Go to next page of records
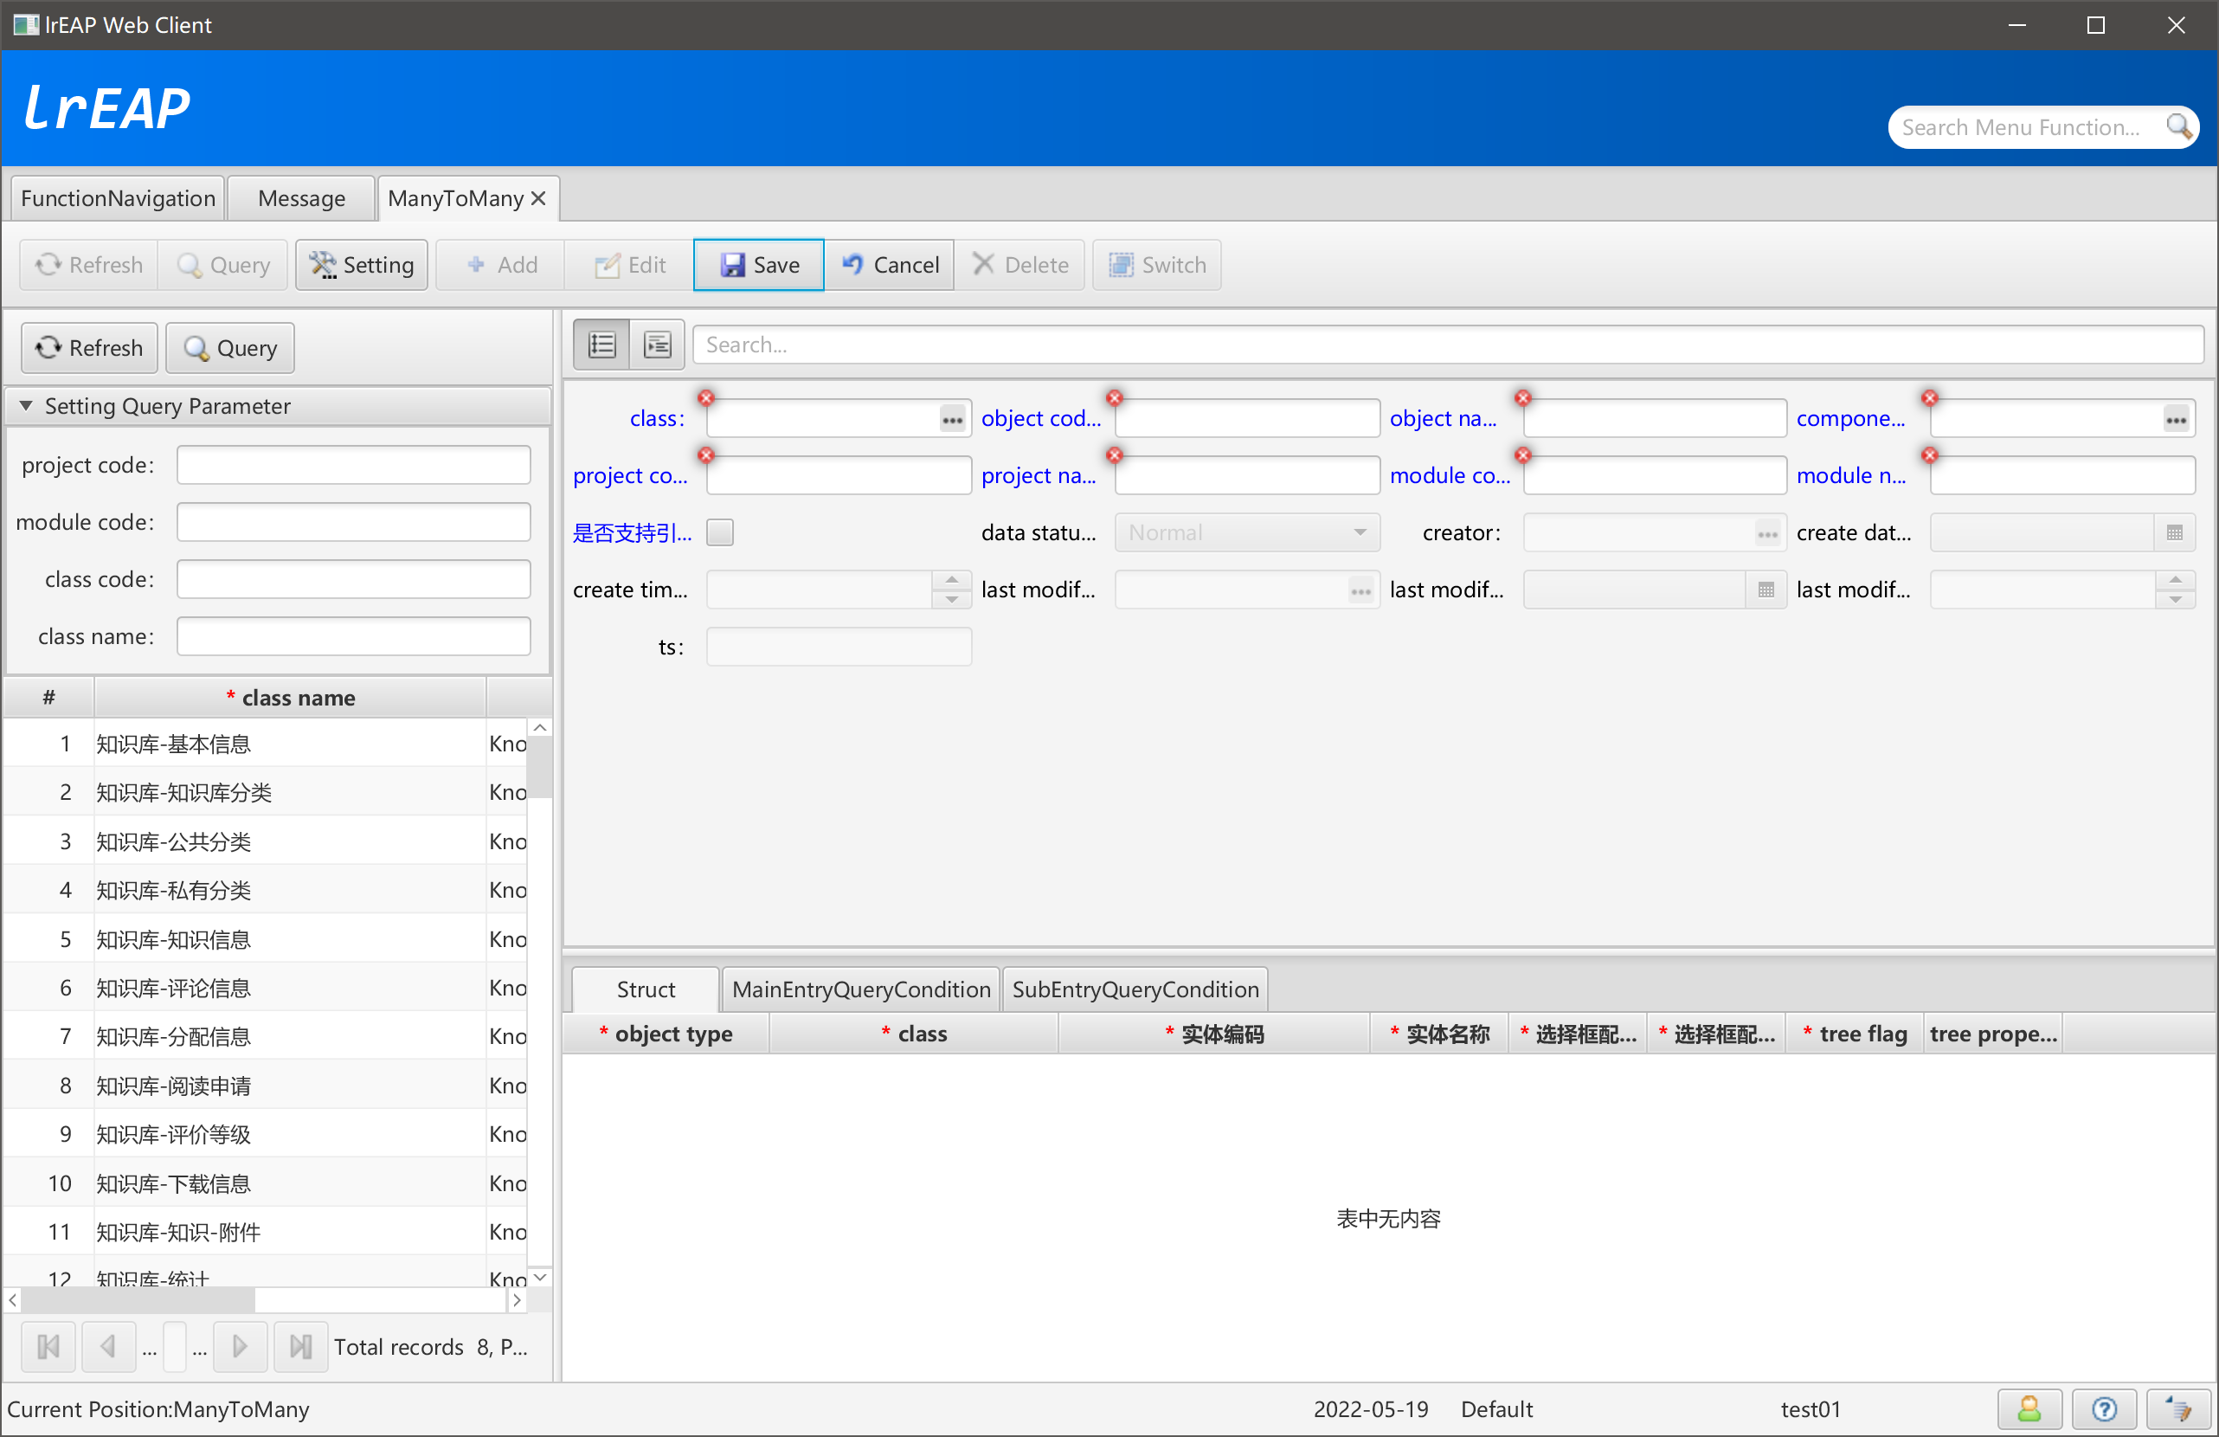Image resolution: width=2219 pixels, height=1437 pixels. coord(240,1347)
